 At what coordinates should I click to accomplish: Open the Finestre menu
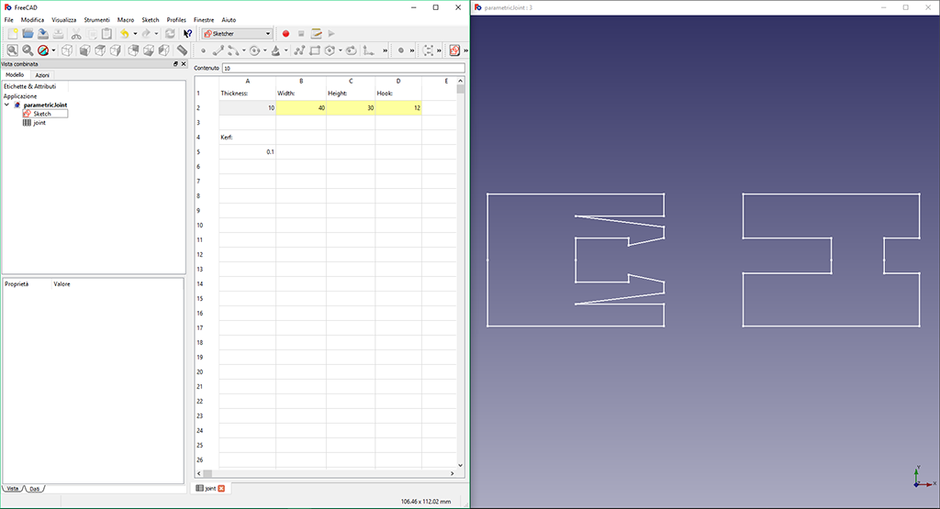pyautogui.click(x=204, y=20)
